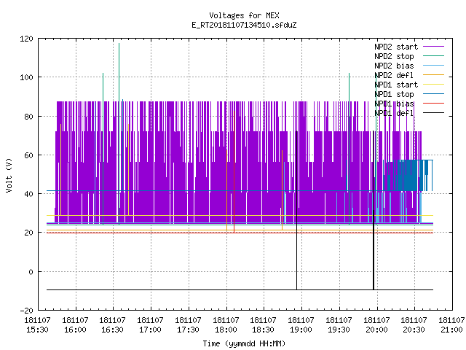Click the NPD2 defl legend label

pos(394,75)
